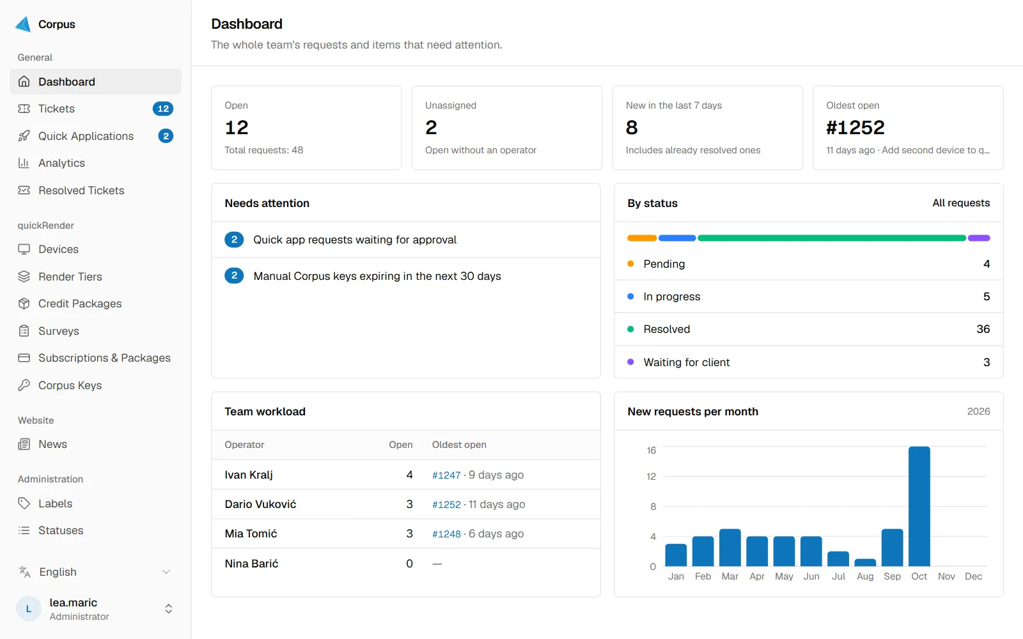
Task: Click the Statuses list icon
Action: [24, 530]
